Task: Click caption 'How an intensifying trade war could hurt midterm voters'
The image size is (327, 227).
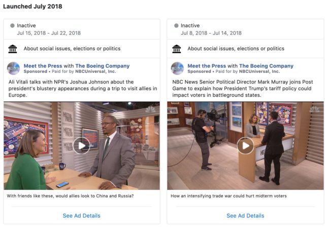Action: pos(228,196)
